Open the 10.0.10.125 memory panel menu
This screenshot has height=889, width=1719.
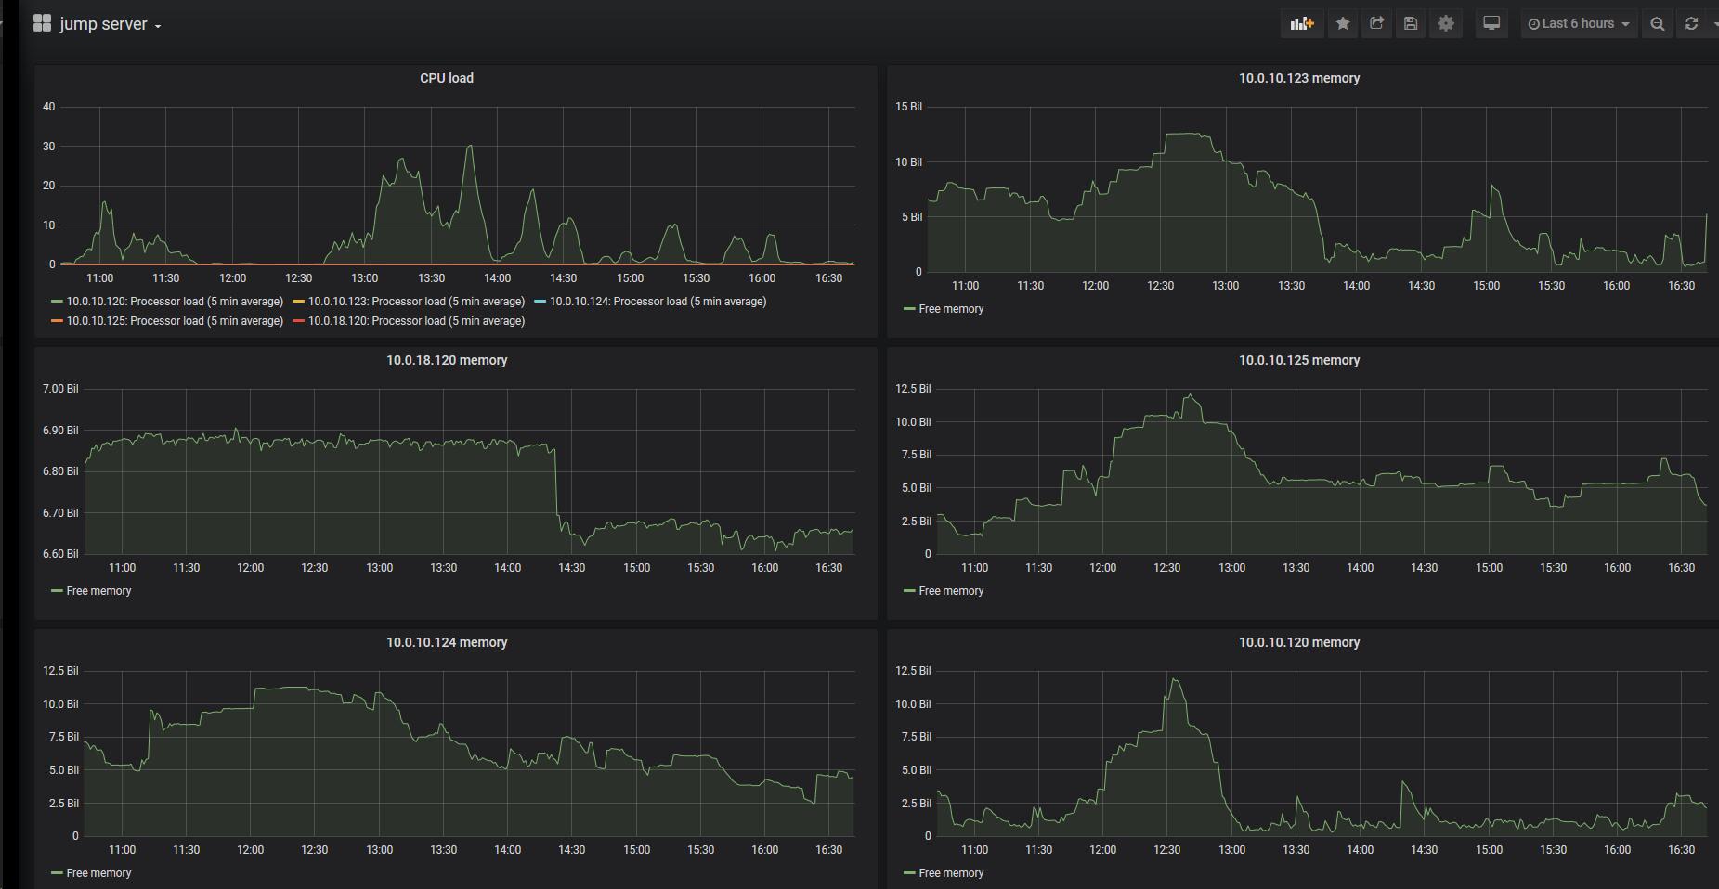click(x=1299, y=360)
